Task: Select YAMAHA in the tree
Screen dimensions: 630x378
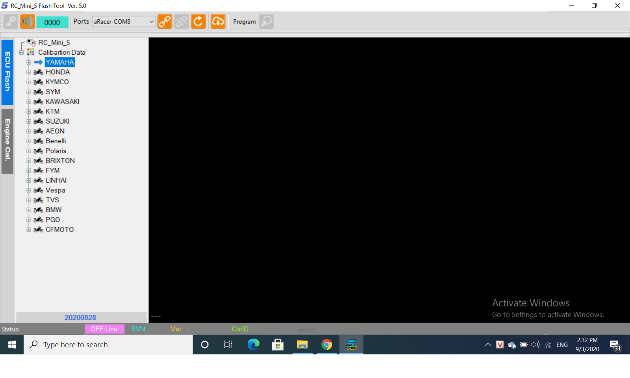Action: coord(60,62)
